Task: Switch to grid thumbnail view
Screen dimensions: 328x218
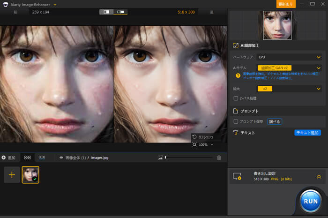Action: [x=27, y=158]
